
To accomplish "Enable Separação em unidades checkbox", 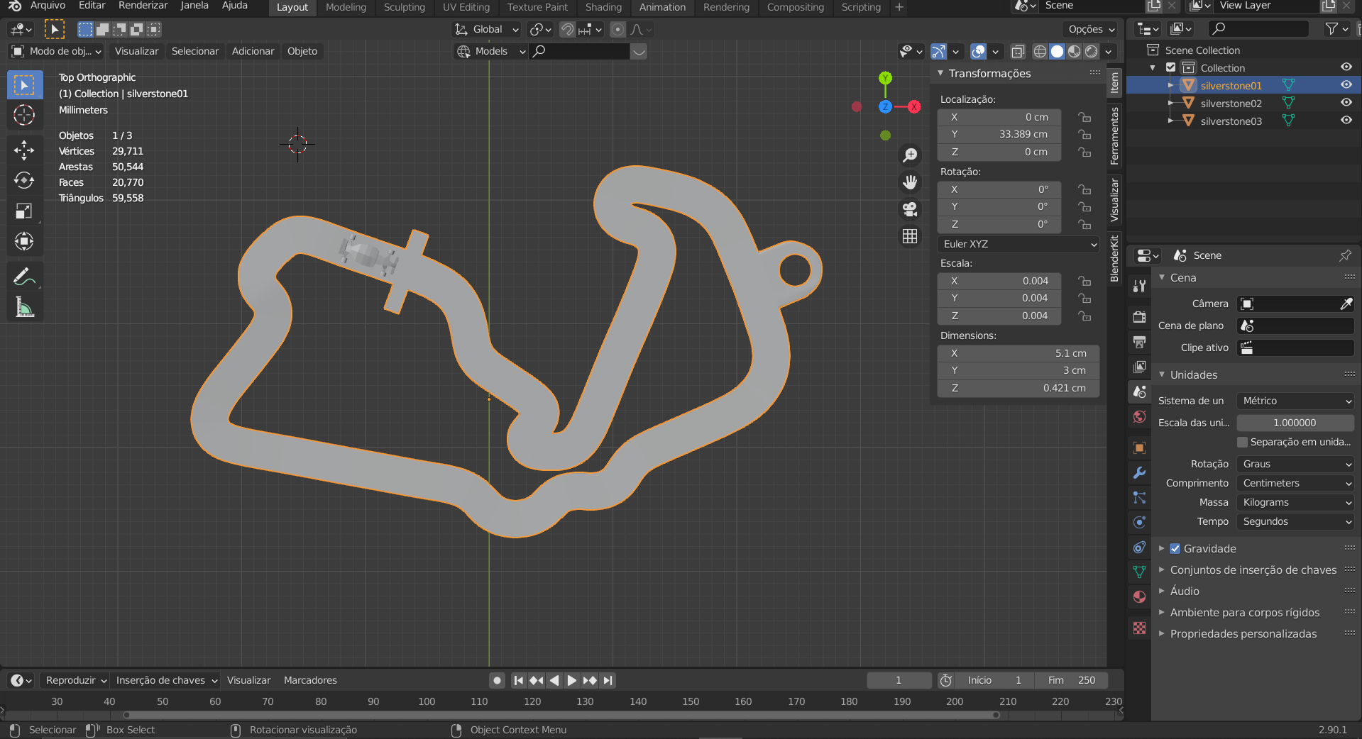I will (1242, 442).
